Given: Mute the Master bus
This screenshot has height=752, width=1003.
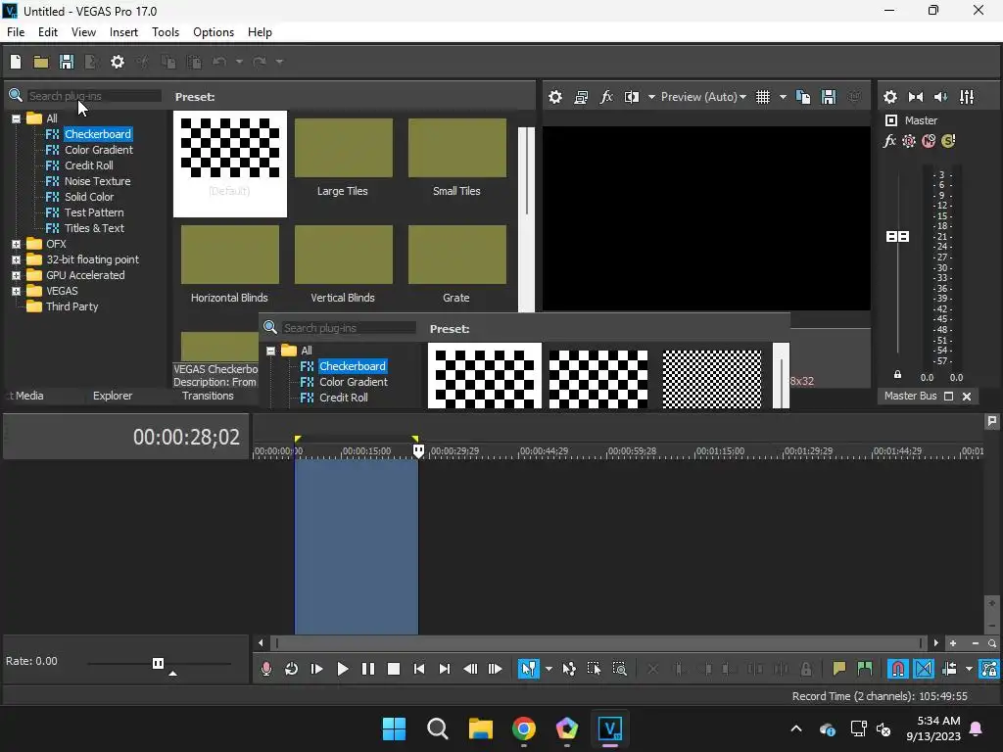Looking at the screenshot, I should (929, 141).
